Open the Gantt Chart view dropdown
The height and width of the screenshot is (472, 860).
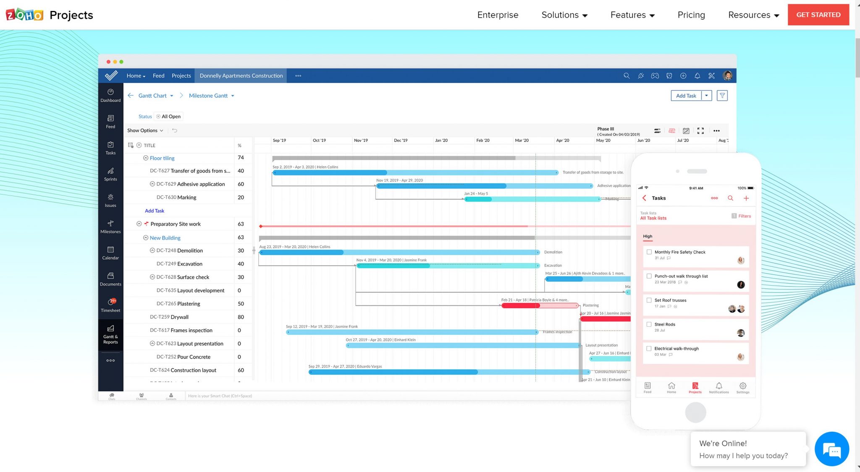pyautogui.click(x=156, y=96)
